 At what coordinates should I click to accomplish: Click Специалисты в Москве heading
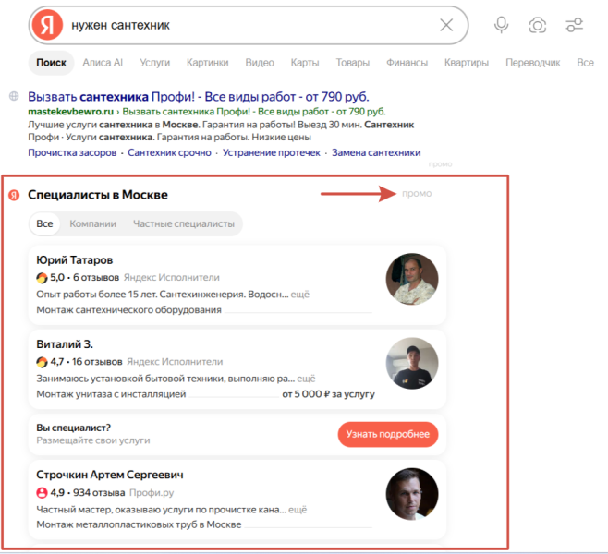(x=98, y=195)
